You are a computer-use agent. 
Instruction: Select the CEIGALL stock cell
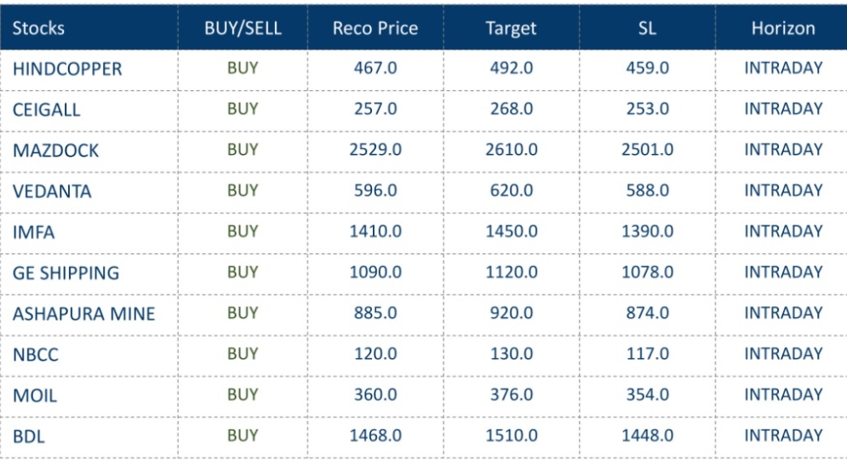47,110
